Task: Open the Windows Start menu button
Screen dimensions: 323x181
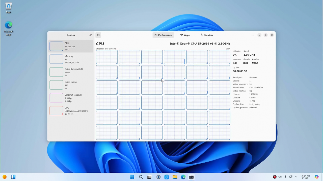Action: 132,177
